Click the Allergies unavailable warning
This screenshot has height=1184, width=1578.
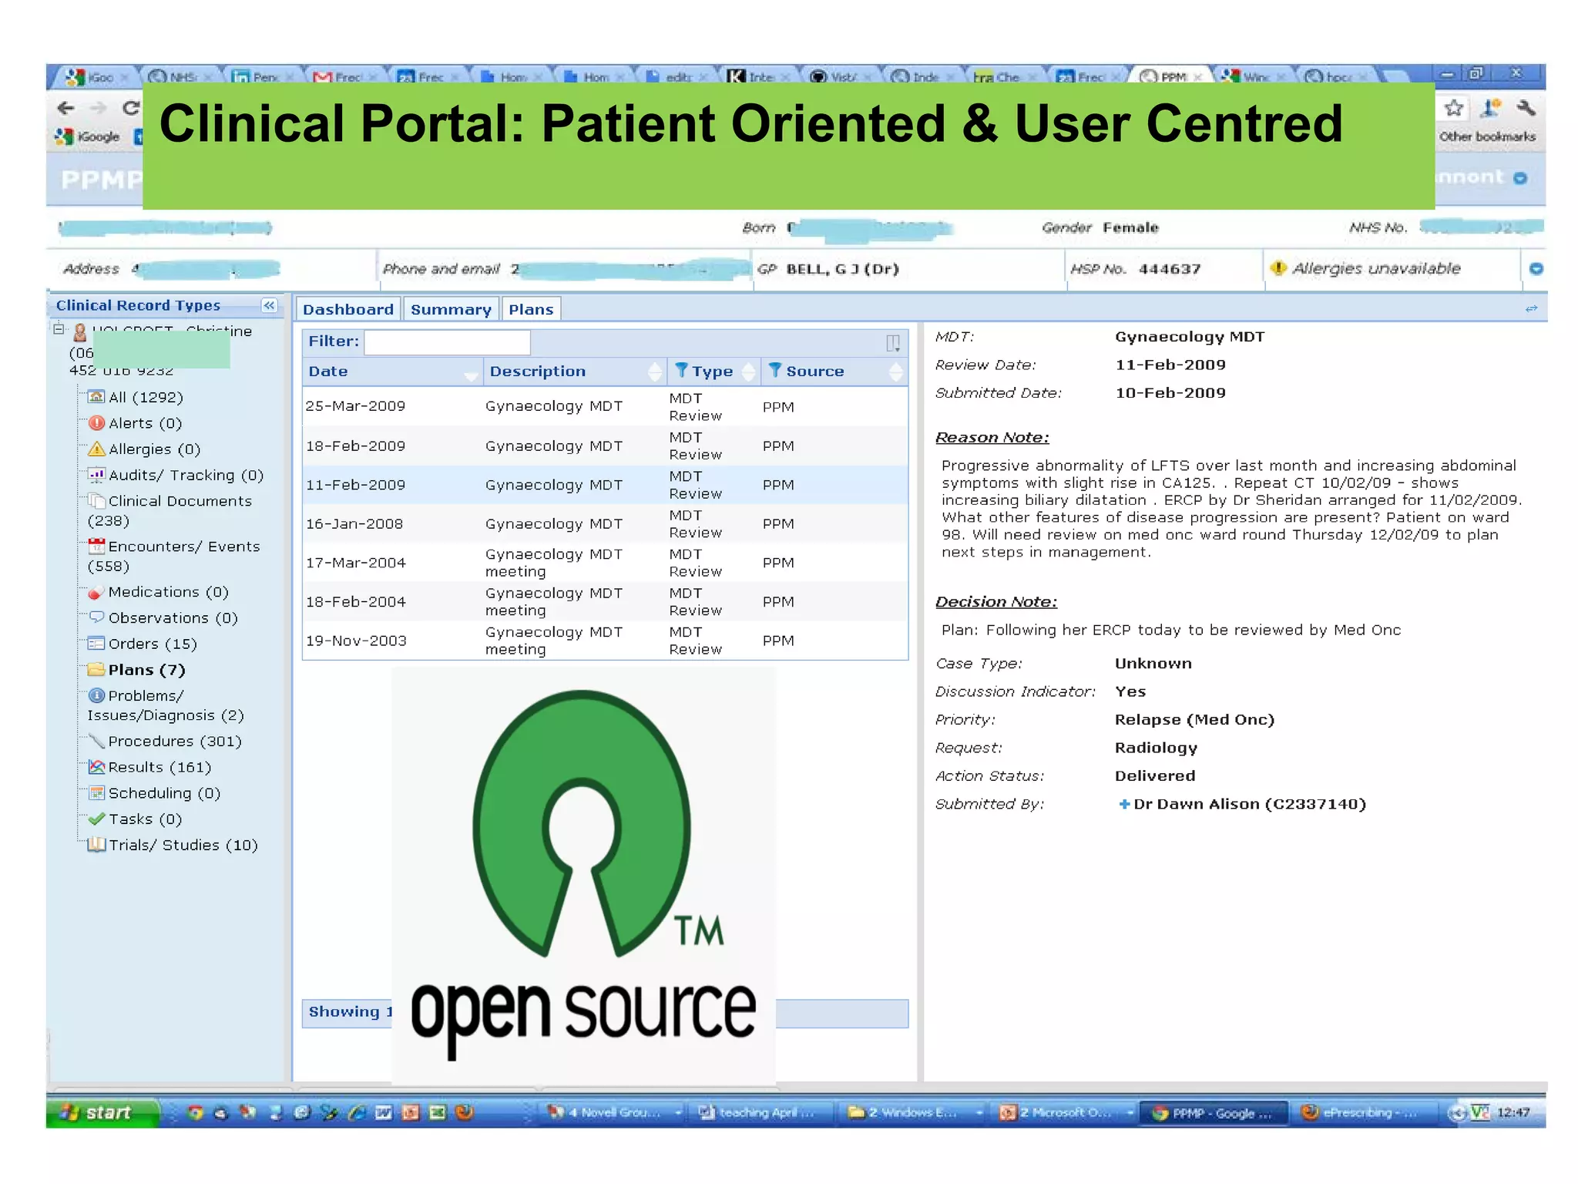[1365, 268]
